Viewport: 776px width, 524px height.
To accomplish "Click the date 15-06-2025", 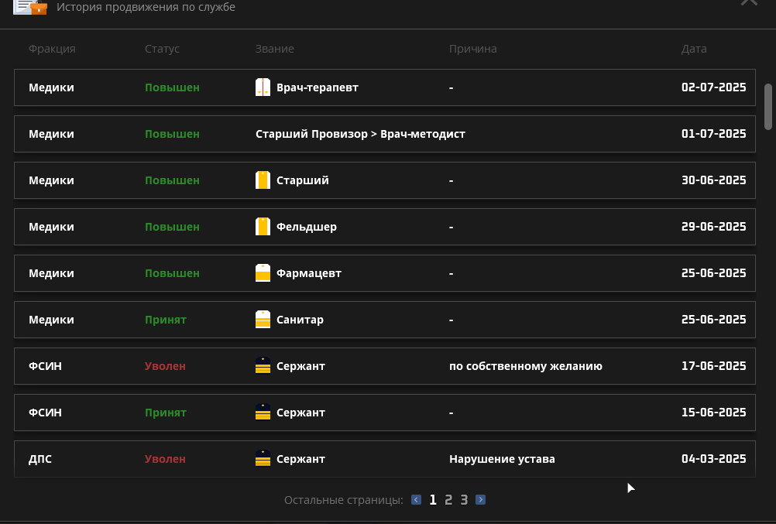I will click(x=713, y=413).
